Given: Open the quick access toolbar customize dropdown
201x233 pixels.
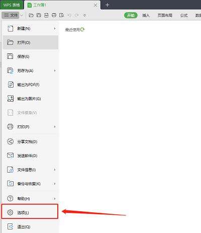Looking at the screenshot, I should click(84, 16).
